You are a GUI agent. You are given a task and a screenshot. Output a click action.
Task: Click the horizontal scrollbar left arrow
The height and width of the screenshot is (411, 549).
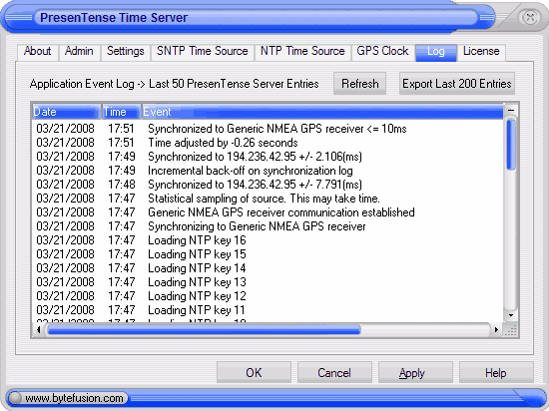coord(39,329)
